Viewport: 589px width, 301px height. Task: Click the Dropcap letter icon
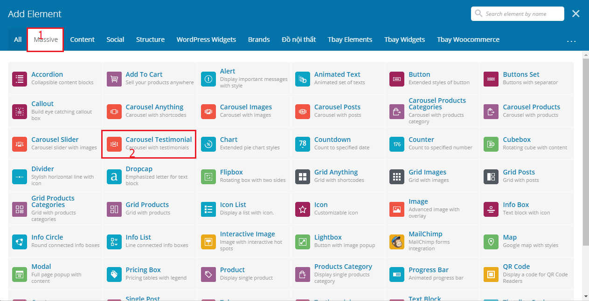114,177
